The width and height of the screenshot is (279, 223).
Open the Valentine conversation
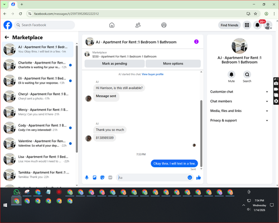point(38,143)
